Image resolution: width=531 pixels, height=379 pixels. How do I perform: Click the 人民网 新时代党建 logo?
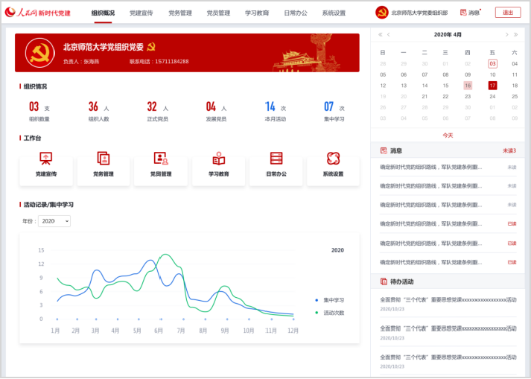37,13
